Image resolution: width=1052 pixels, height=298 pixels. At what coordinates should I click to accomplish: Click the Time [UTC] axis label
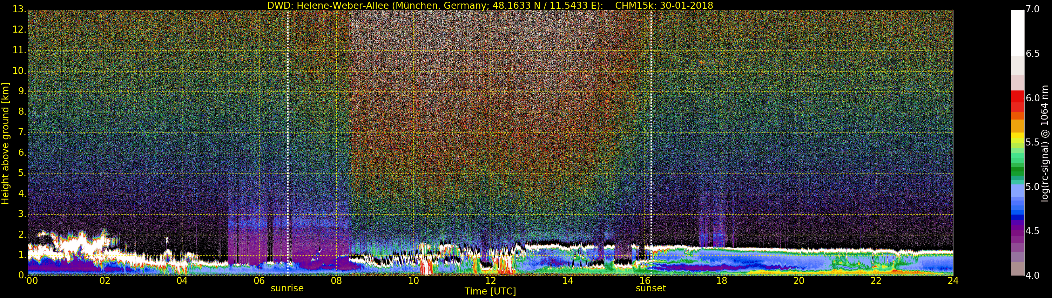[490, 291]
